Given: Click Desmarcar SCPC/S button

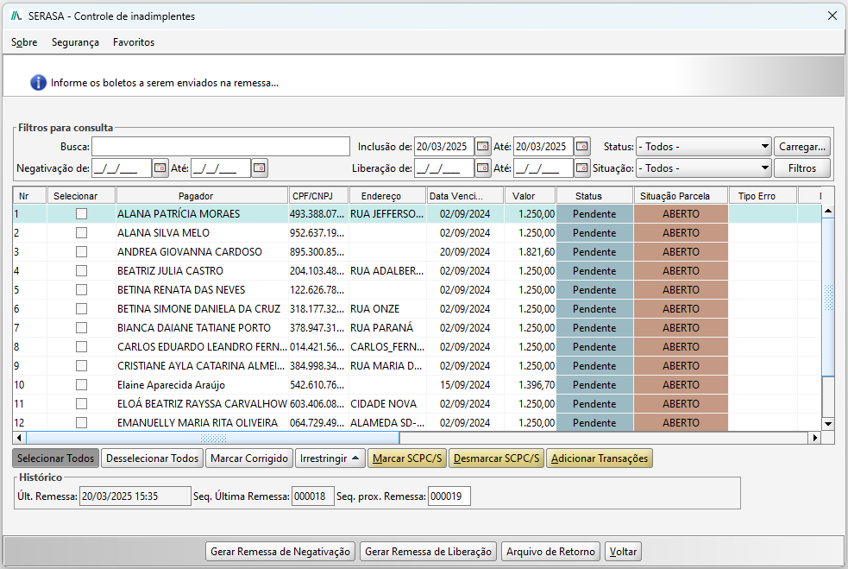Looking at the screenshot, I should [497, 458].
